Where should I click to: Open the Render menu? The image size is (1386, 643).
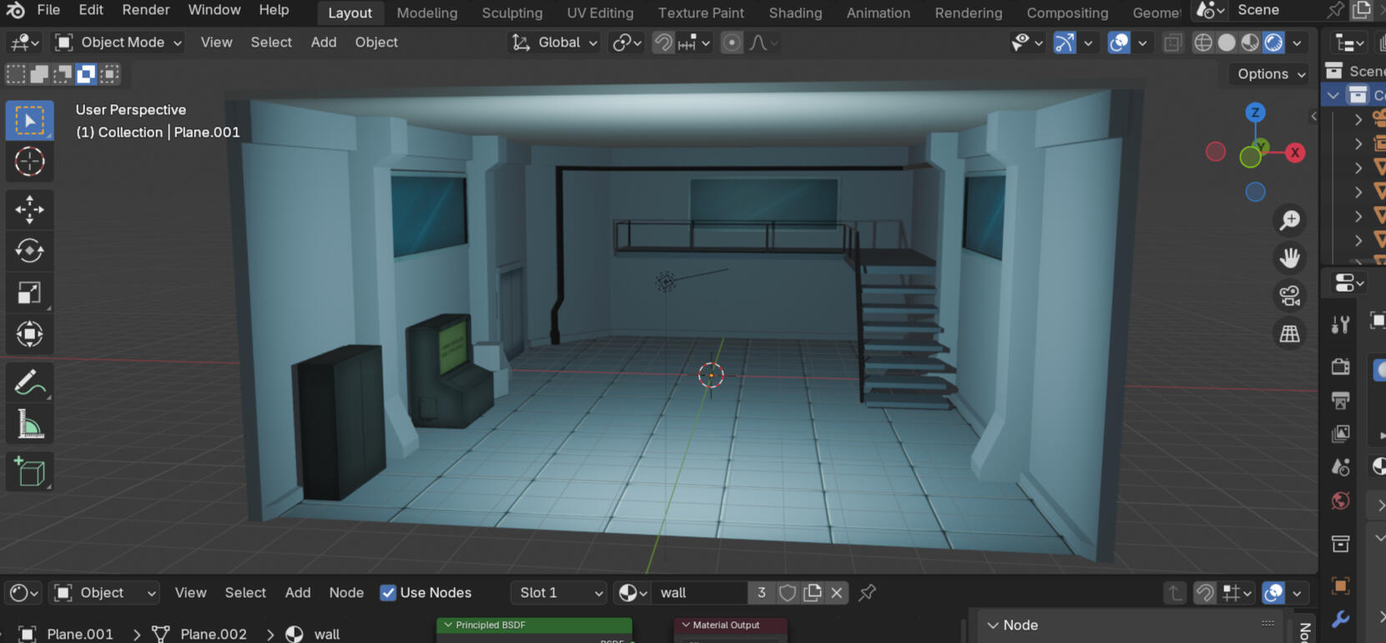(x=145, y=10)
